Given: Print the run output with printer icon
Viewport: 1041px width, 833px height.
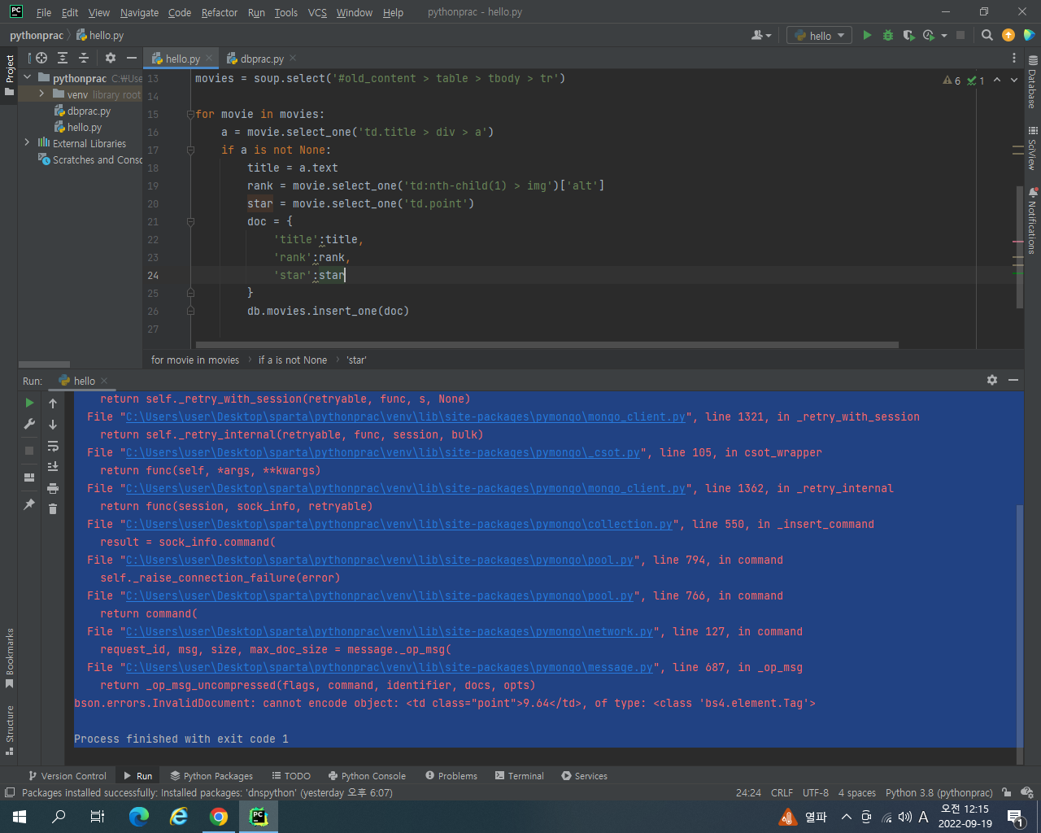Looking at the screenshot, I should (x=53, y=488).
